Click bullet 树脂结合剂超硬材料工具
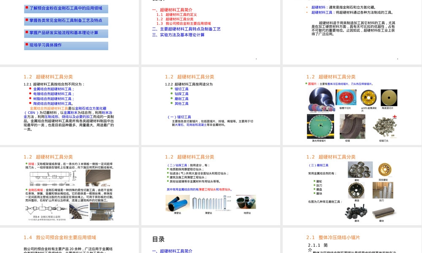This screenshot has height=253, width=422. click(x=54, y=99)
